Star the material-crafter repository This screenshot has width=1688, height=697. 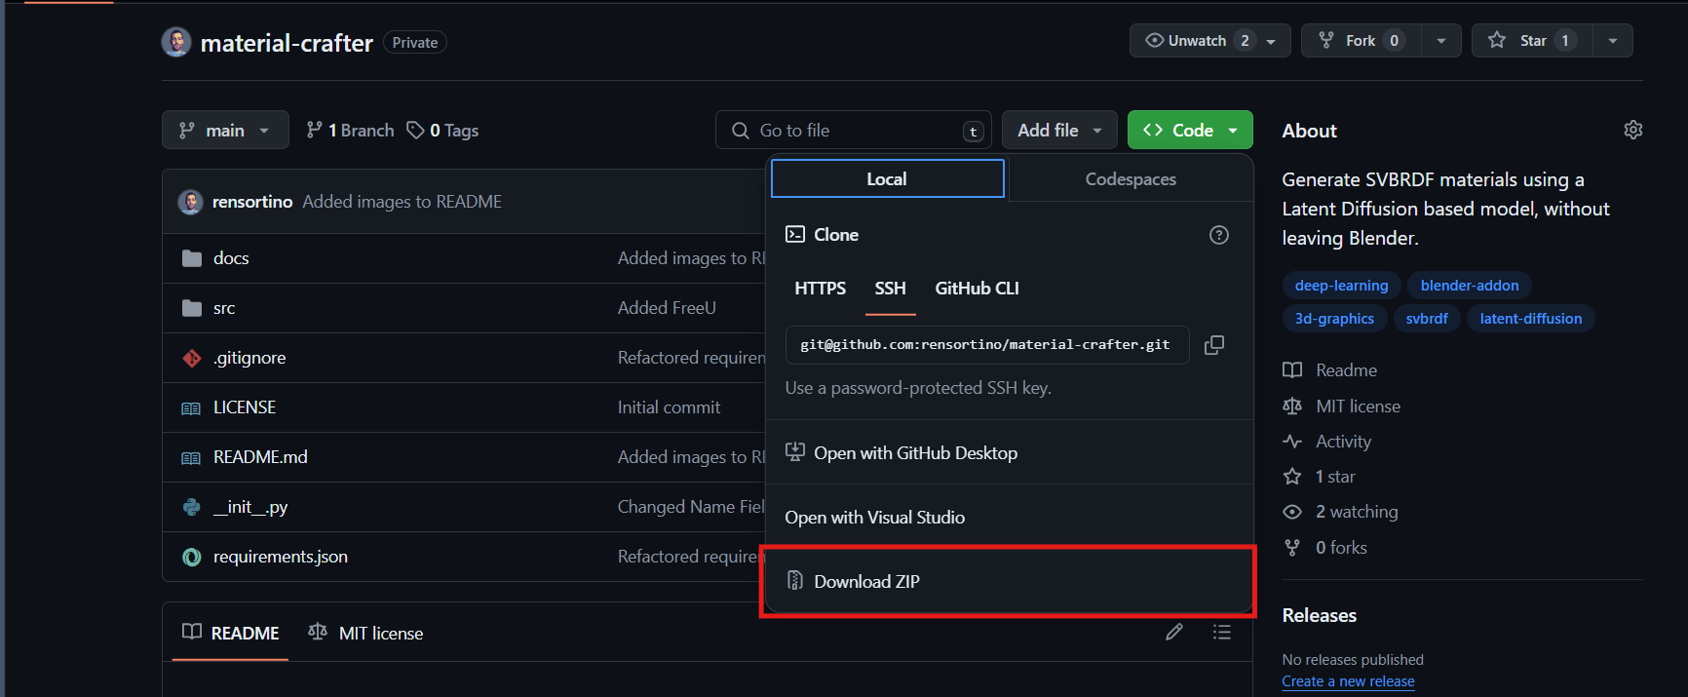pos(1532,40)
